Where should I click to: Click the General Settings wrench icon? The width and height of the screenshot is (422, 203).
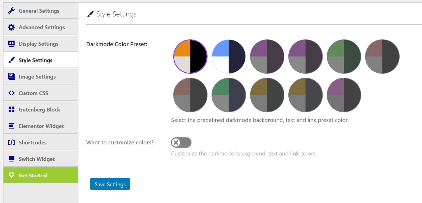[x=11, y=11]
